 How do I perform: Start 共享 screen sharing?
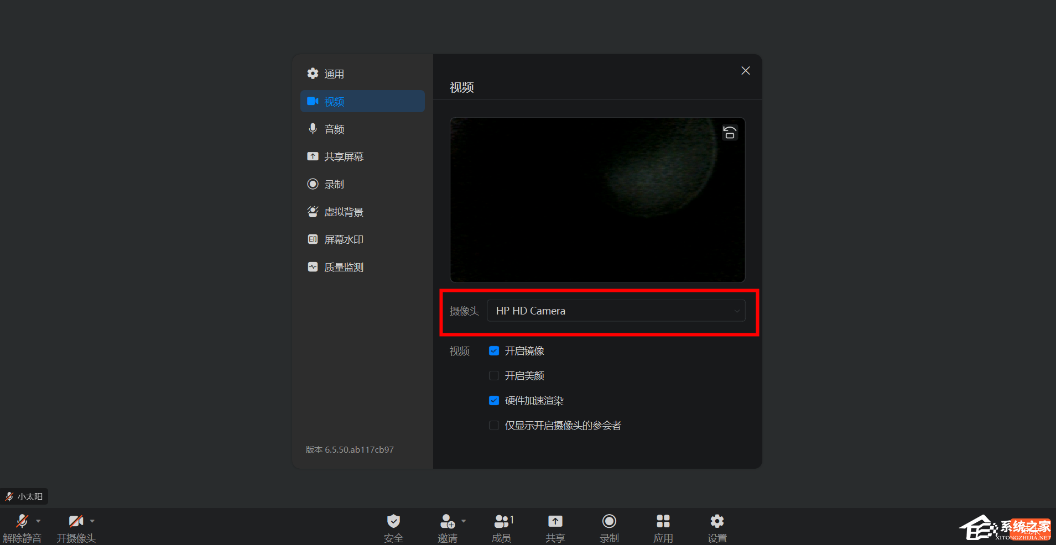pos(555,526)
